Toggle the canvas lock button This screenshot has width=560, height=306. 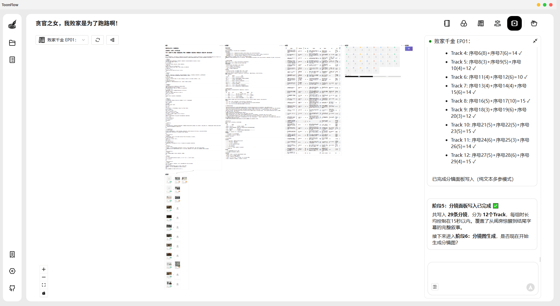(x=44, y=293)
